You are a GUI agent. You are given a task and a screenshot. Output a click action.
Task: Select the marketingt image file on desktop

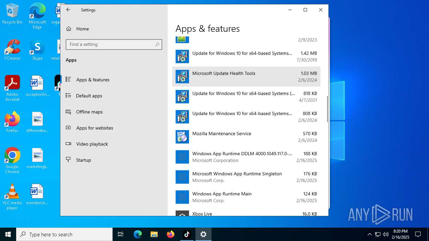pos(37,158)
